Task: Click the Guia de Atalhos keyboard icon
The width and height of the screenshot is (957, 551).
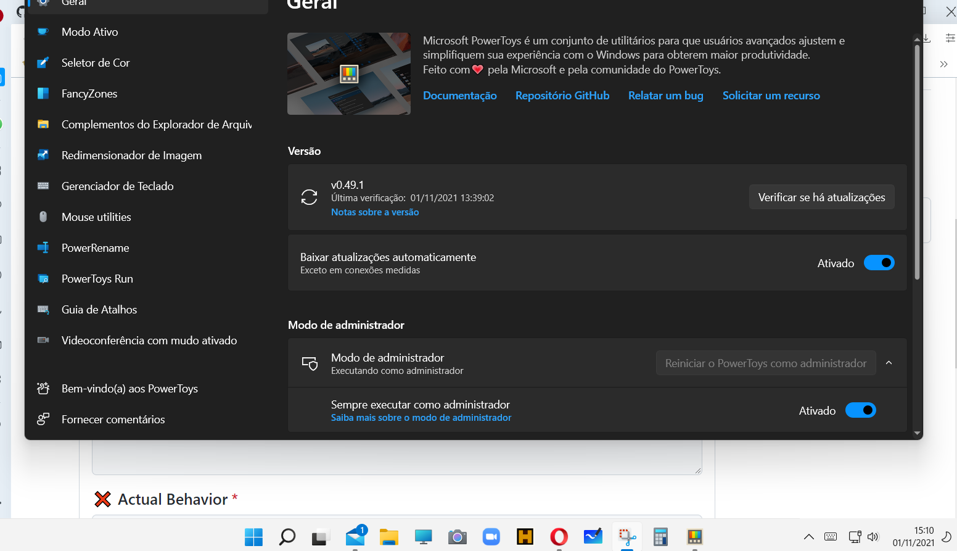Action: pos(43,309)
